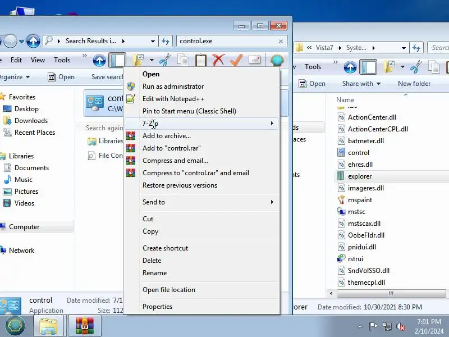This screenshot has height=337, width=449.
Task: Choose Add to "control.rar"
Action: point(201,148)
